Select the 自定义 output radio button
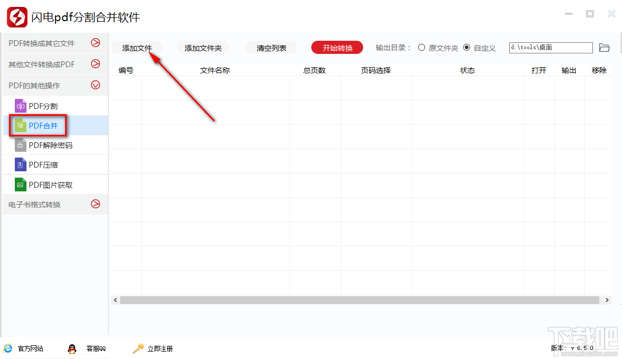The image size is (622, 359). click(466, 47)
